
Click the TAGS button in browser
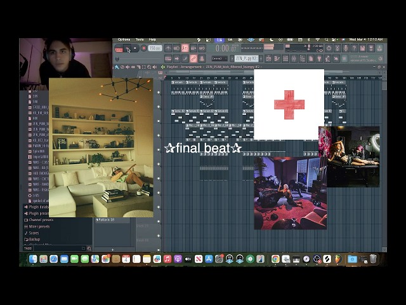(x=28, y=248)
